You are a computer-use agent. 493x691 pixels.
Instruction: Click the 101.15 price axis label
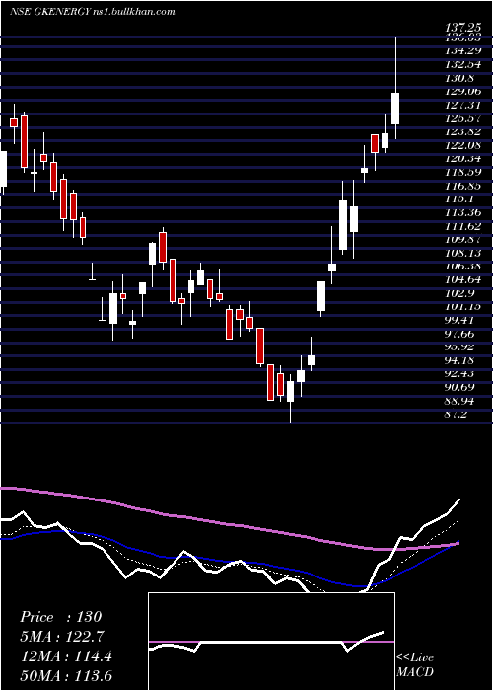coord(463,307)
